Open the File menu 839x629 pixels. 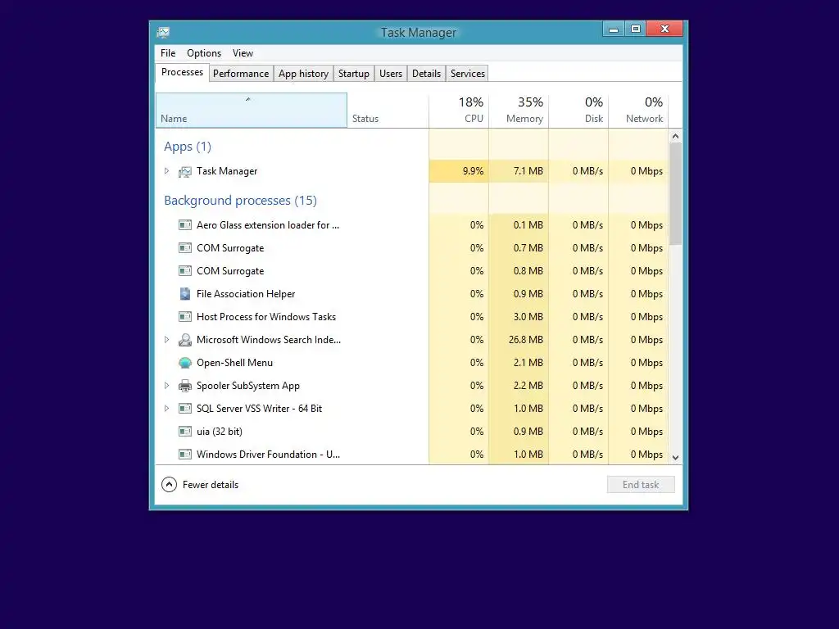coord(168,53)
